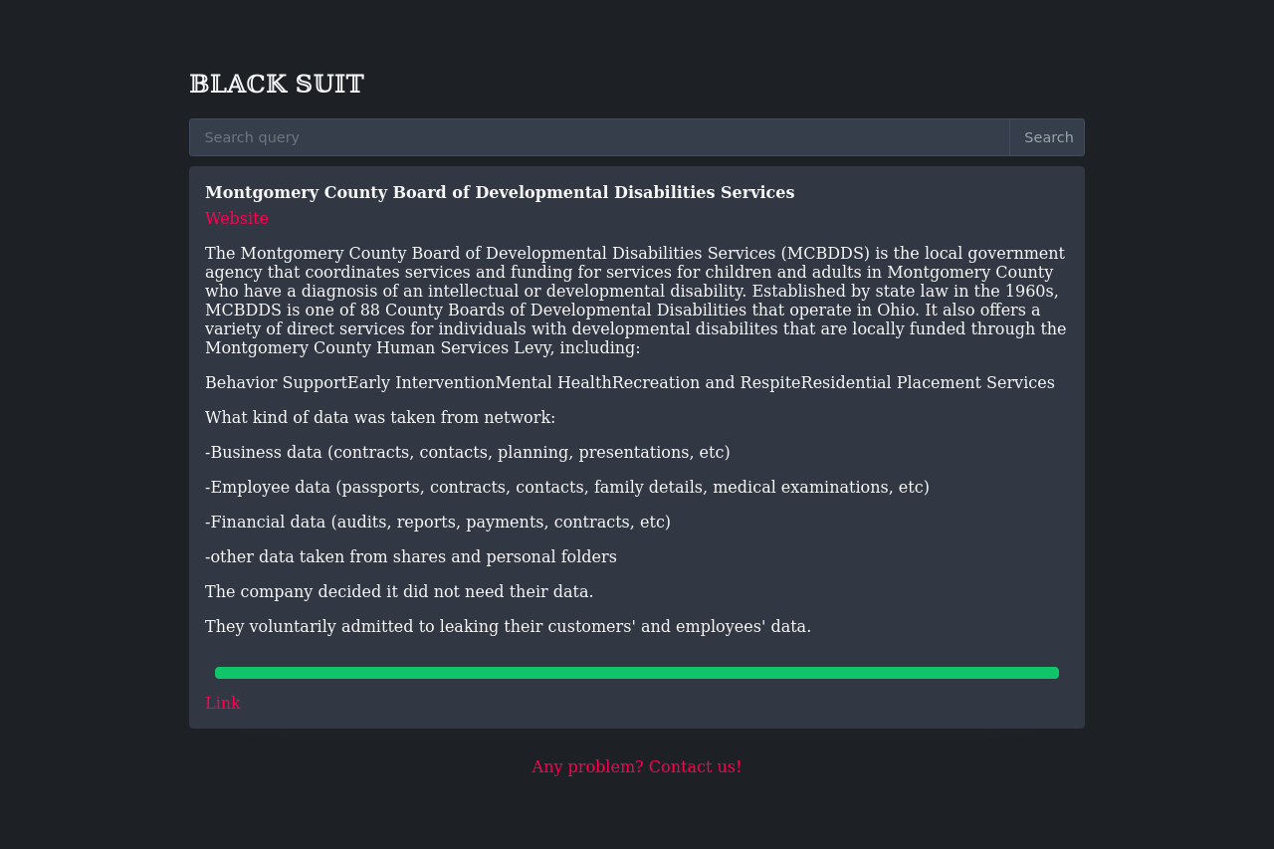Image resolution: width=1274 pixels, height=849 pixels.
Task: Click the green progress bar
Action: [637, 673]
